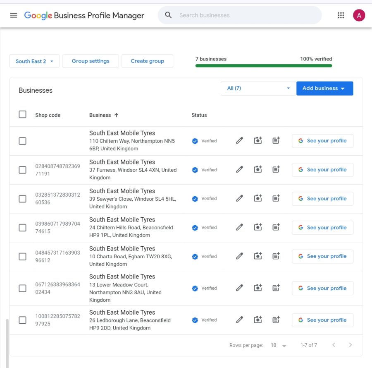372x368 pixels.
Task: Check the 39 Sawyer's Close row checkbox
Action: click(22, 199)
